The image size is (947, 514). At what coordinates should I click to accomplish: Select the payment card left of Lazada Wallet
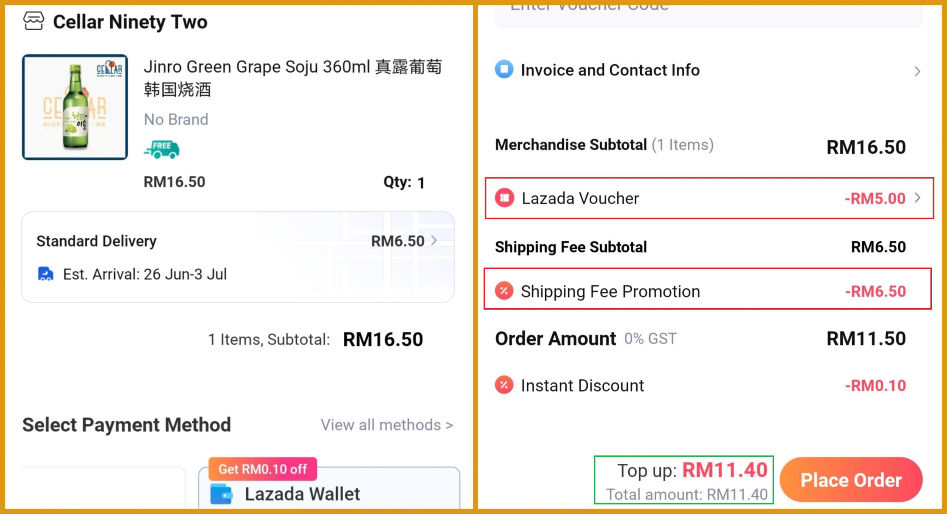(104, 488)
